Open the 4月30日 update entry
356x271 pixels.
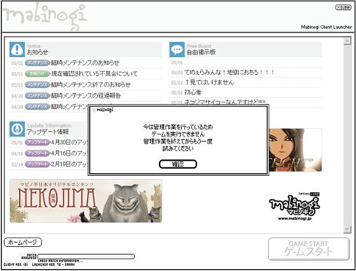tap(69, 142)
